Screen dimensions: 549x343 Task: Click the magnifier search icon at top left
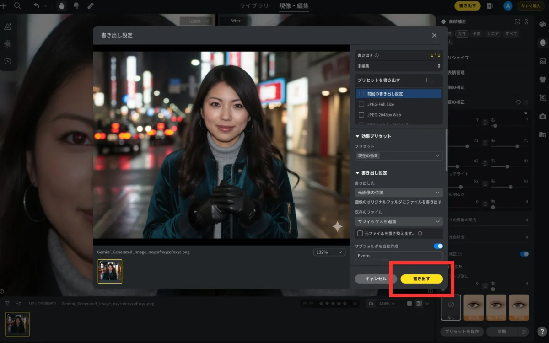click(x=17, y=6)
